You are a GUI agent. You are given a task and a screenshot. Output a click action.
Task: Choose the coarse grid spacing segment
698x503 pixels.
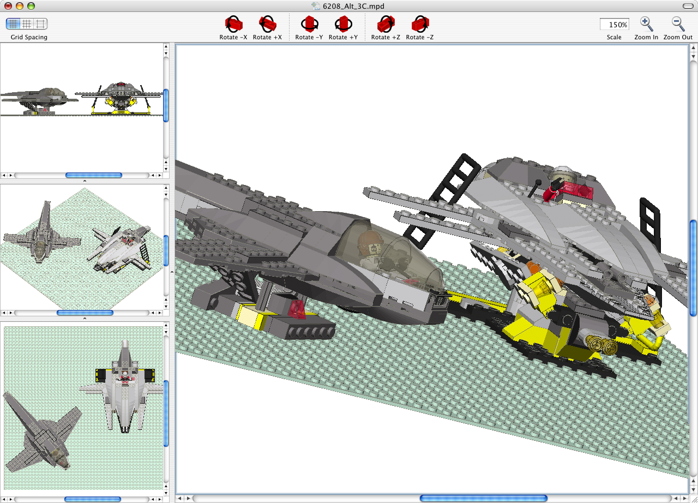pyautogui.click(x=41, y=24)
